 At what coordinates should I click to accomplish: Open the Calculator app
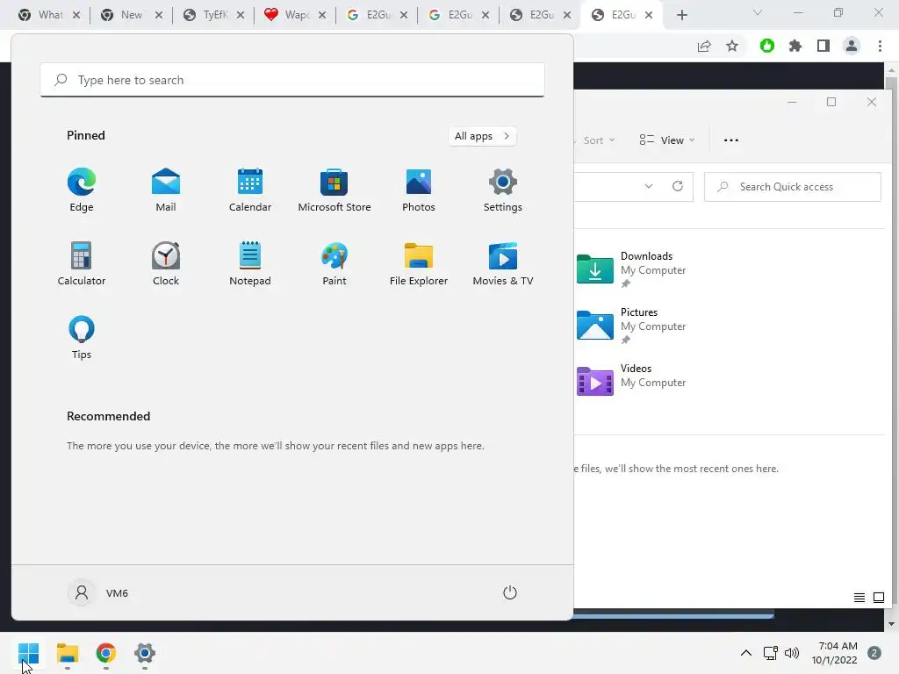pos(82,263)
